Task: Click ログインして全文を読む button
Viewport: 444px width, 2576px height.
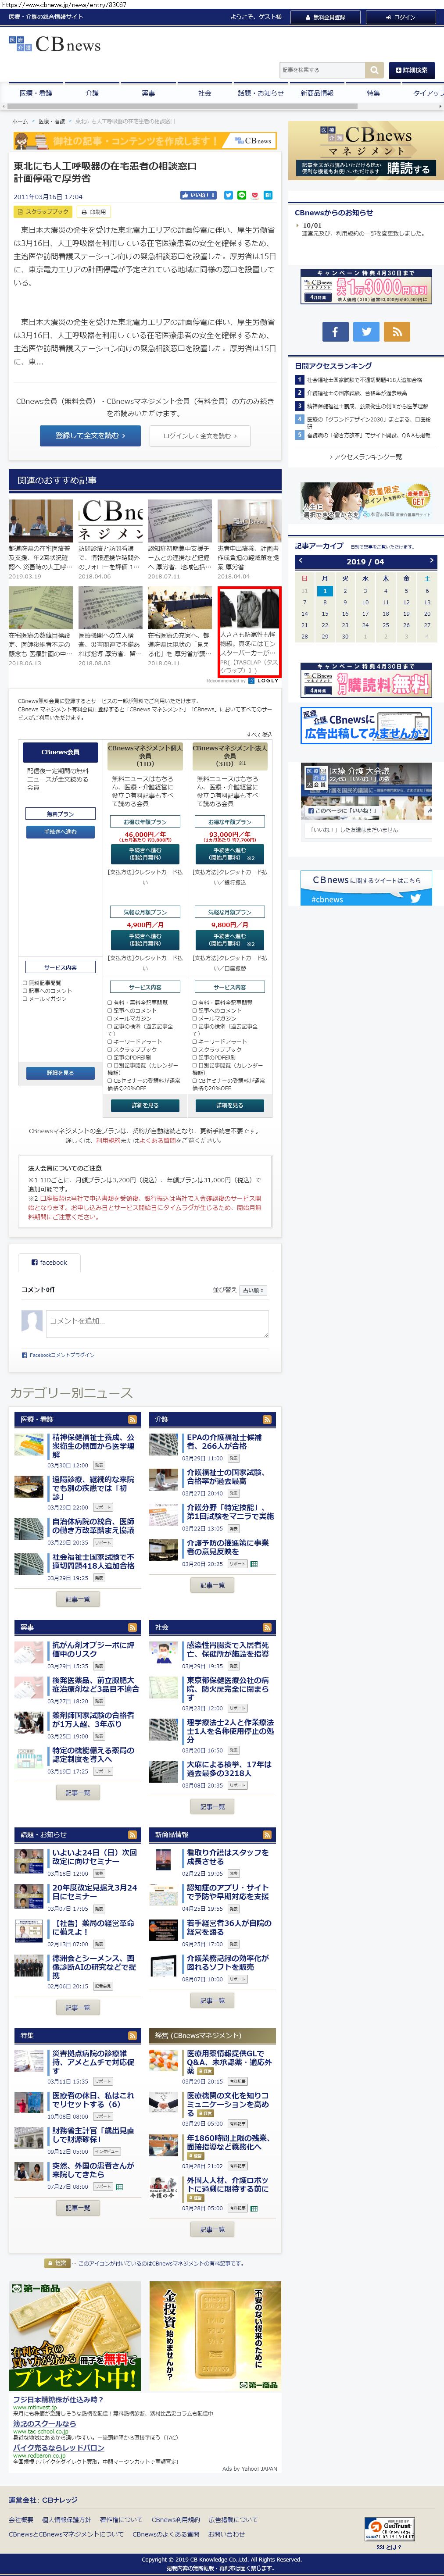Action: point(200,435)
